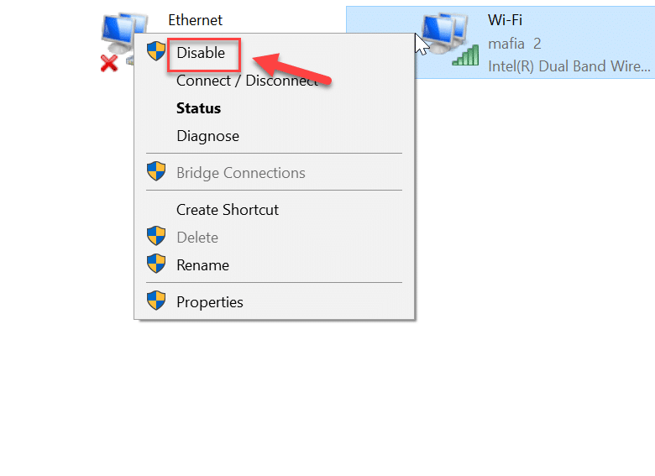Screen dimensions: 655x476
Task: Run Diagnose from the context menu
Action: (207, 136)
